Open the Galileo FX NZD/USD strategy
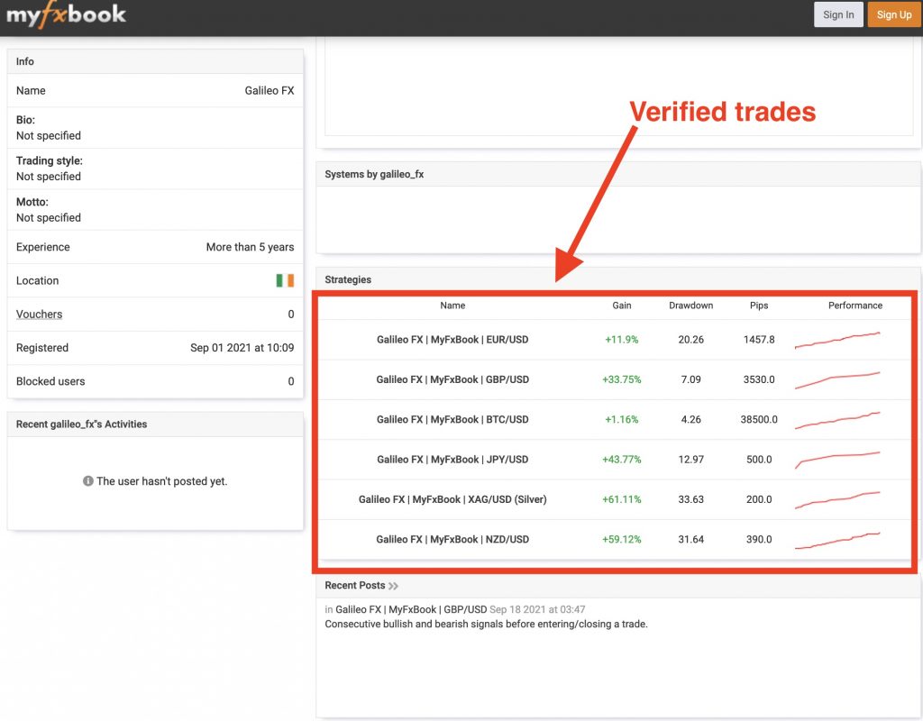 pyautogui.click(x=452, y=540)
